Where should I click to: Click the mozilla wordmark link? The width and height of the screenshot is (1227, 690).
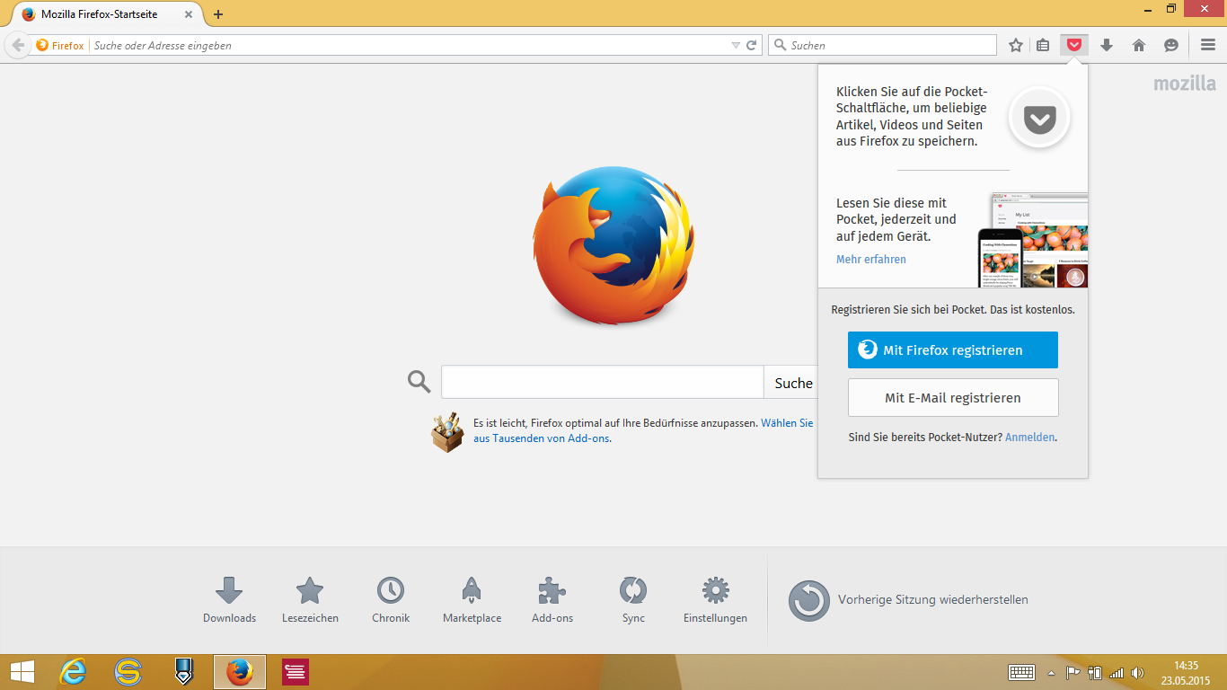coord(1185,84)
